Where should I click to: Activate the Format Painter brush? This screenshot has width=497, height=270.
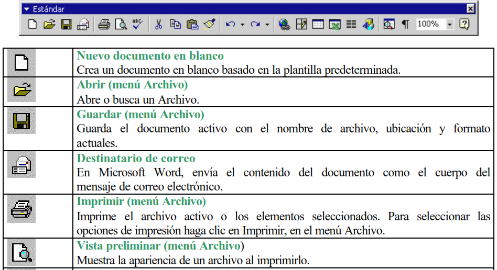[209, 25]
